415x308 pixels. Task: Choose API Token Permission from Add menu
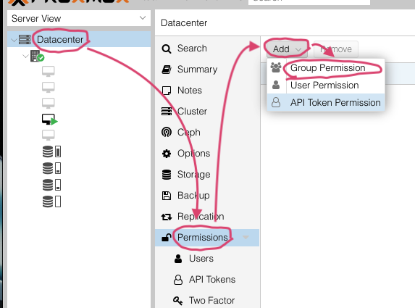[326, 102]
